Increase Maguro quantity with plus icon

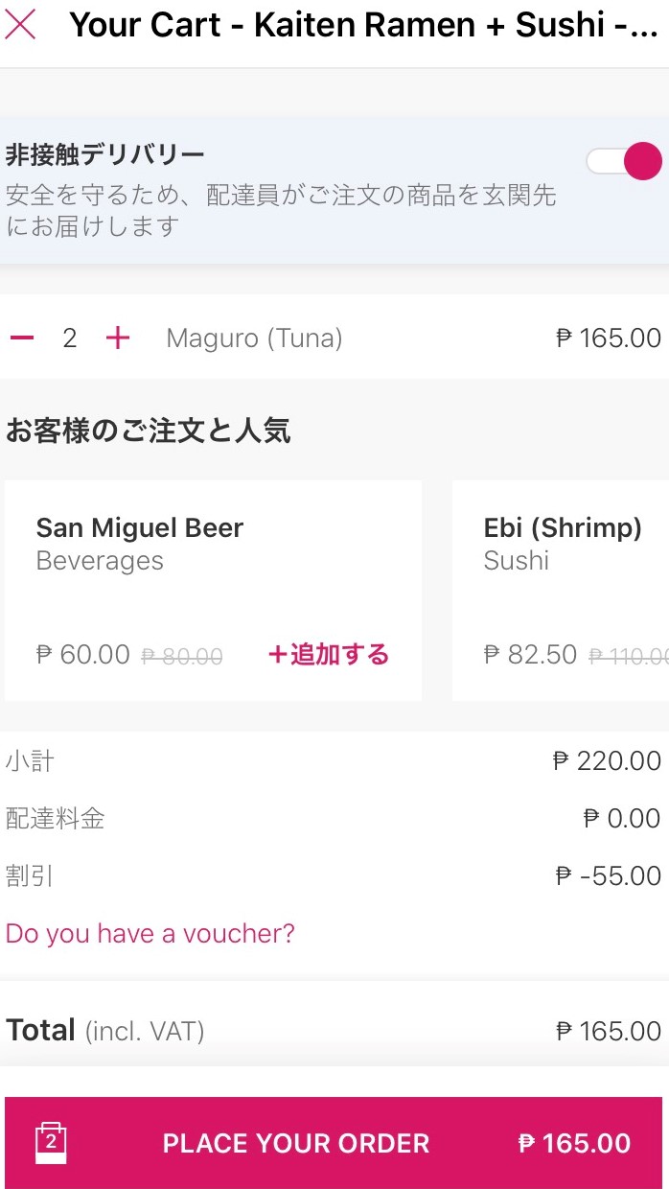point(117,338)
